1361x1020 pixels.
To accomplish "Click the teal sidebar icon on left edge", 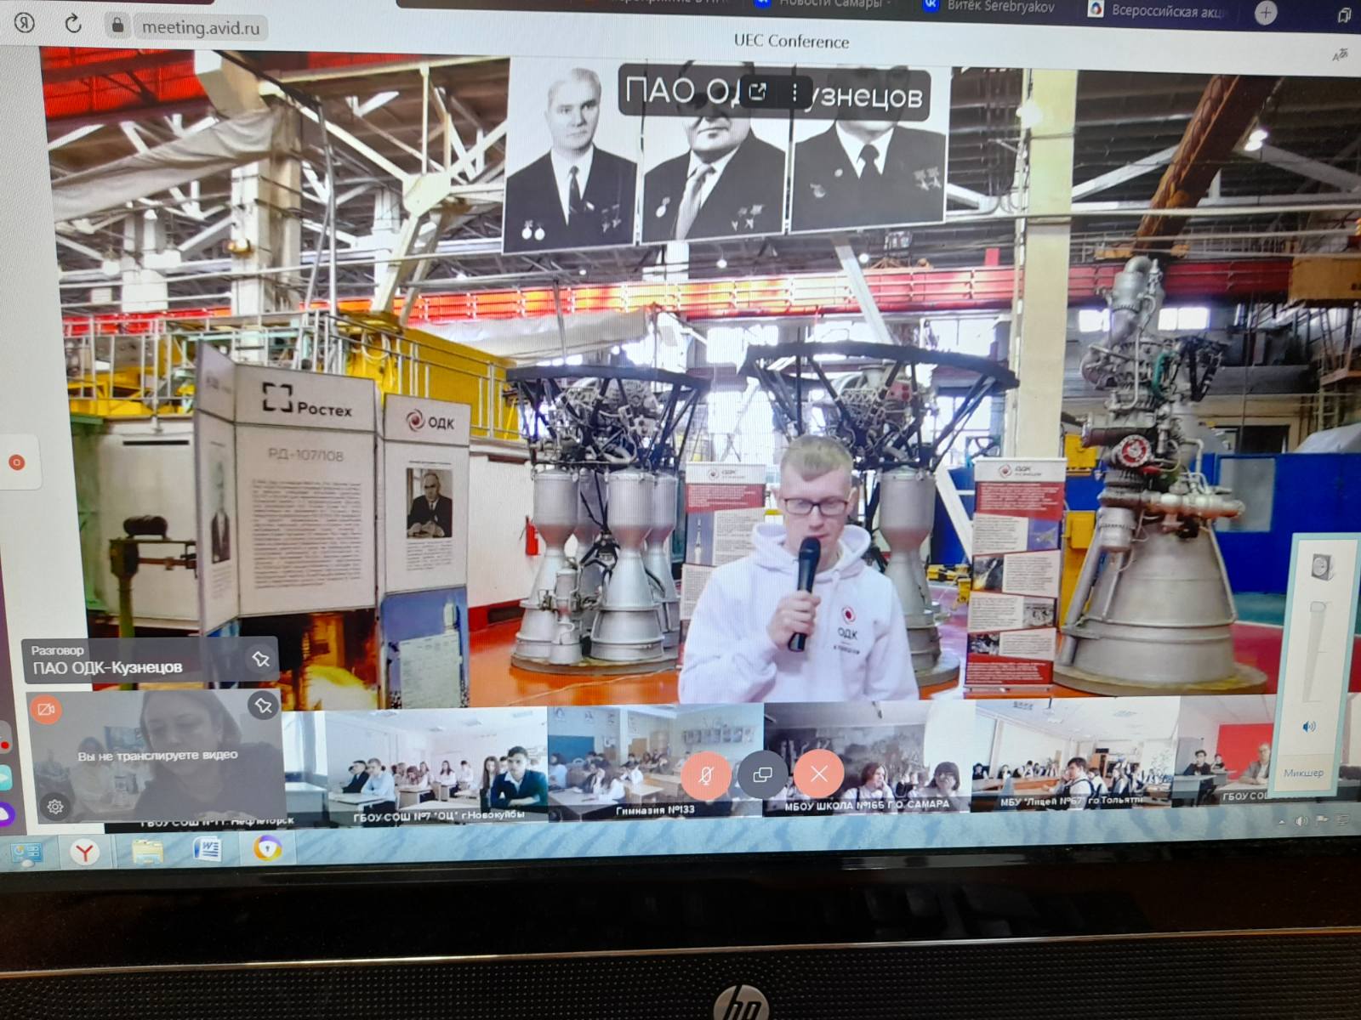I will [x=4, y=779].
